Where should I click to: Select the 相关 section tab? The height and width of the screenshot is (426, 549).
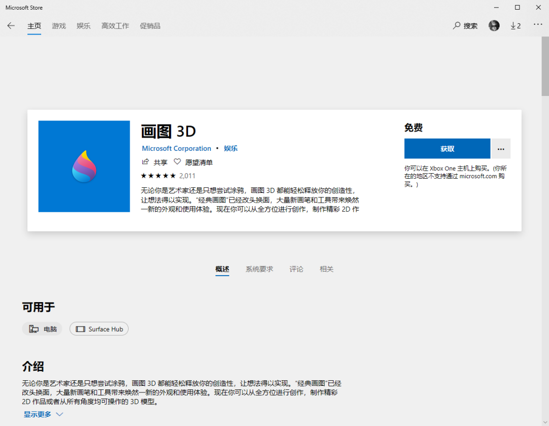[326, 269]
